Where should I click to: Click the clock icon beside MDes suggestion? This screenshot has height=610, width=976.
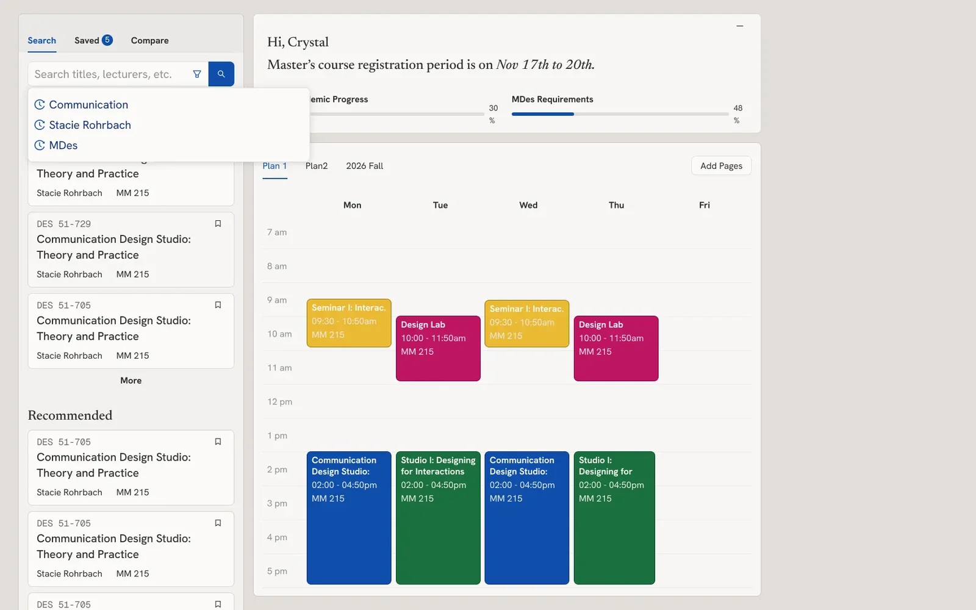(x=40, y=145)
